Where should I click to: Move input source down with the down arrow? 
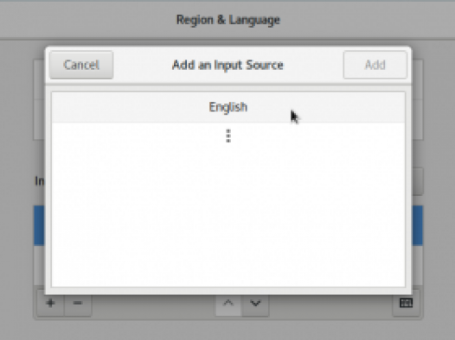tap(255, 303)
